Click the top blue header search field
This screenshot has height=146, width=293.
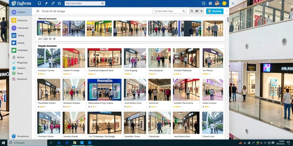click(x=85, y=3)
